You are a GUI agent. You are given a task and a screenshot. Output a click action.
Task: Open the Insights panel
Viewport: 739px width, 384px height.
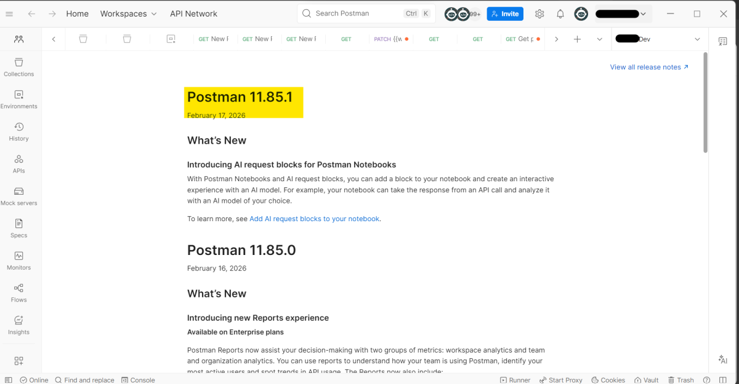click(18, 322)
